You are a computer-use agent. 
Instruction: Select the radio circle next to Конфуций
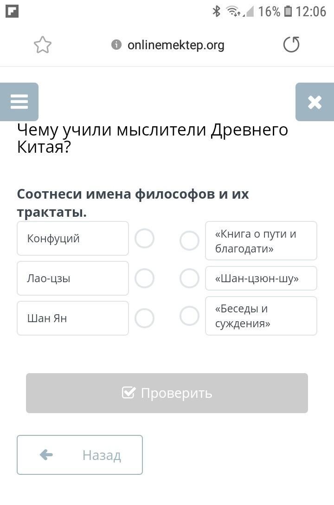click(x=144, y=238)
